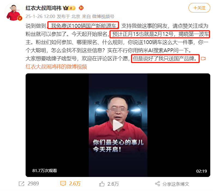Image resolution: width=213 pixels, height=193 pixels.
Task: Open 微博视频号 source link
Action: coord(103,16)
